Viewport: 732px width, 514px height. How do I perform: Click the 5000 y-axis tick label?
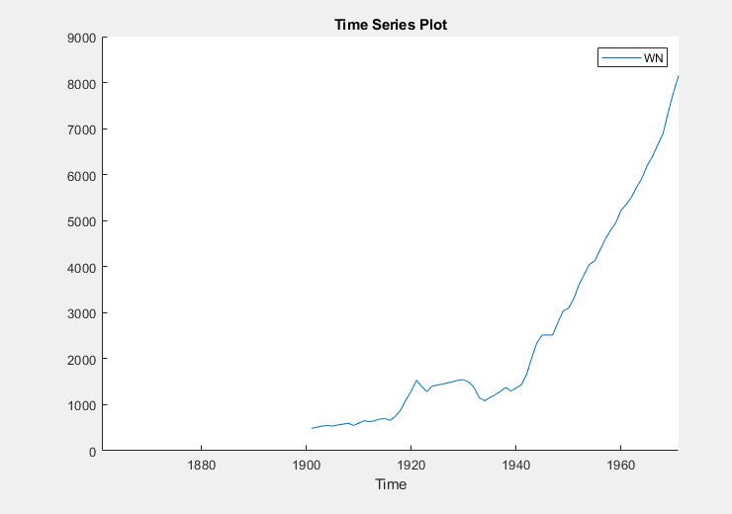click(x=80, y=221)
